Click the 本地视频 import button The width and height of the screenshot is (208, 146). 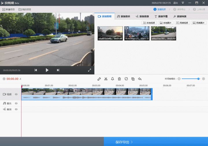[149, 23]
